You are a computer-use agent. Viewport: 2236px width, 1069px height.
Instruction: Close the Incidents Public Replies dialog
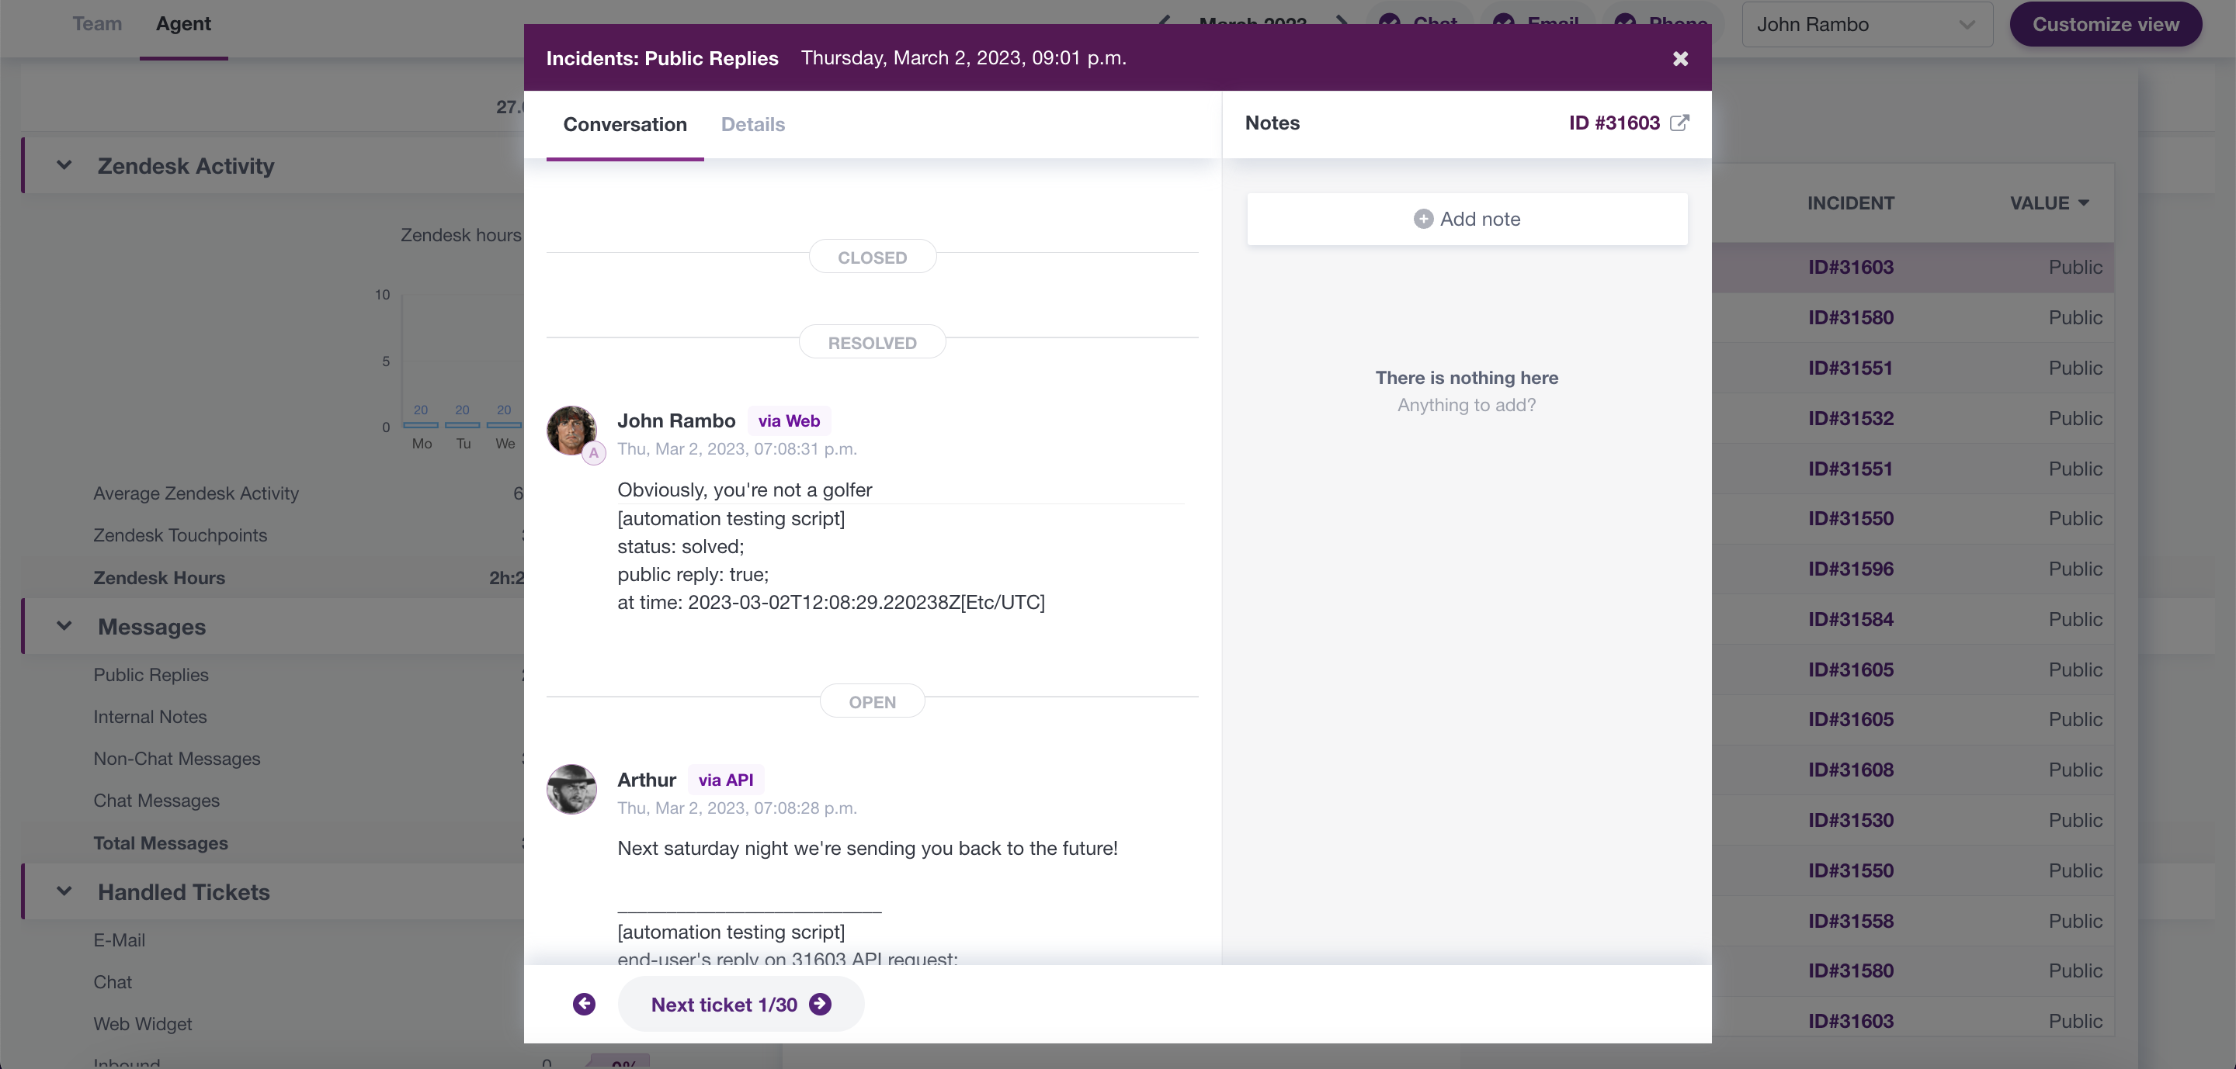1679,58
